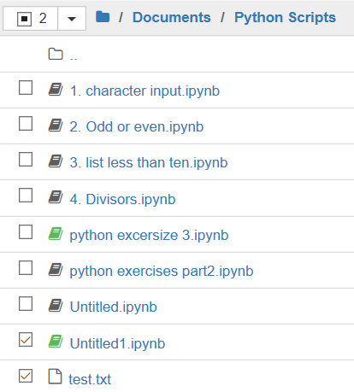Open the selection dropdown caret arrow

click(x=72, y=19)
